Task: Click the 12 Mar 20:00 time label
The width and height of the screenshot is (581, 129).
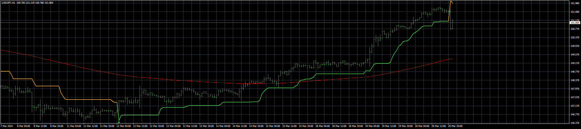Action: 157,126
